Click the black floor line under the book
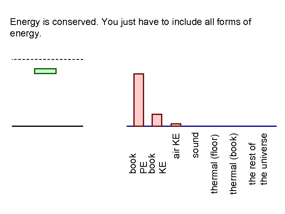 pos(47,126)
